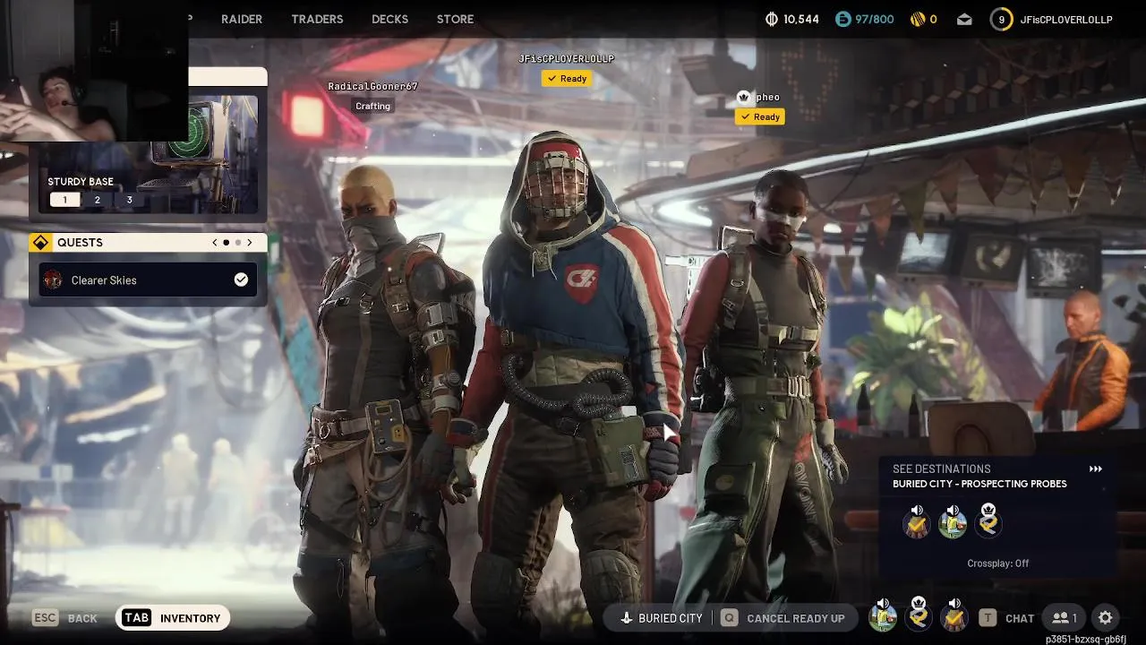Switch to the Decks tab
The height and width of the screenshot is (645, 1146).
[389, 19]
